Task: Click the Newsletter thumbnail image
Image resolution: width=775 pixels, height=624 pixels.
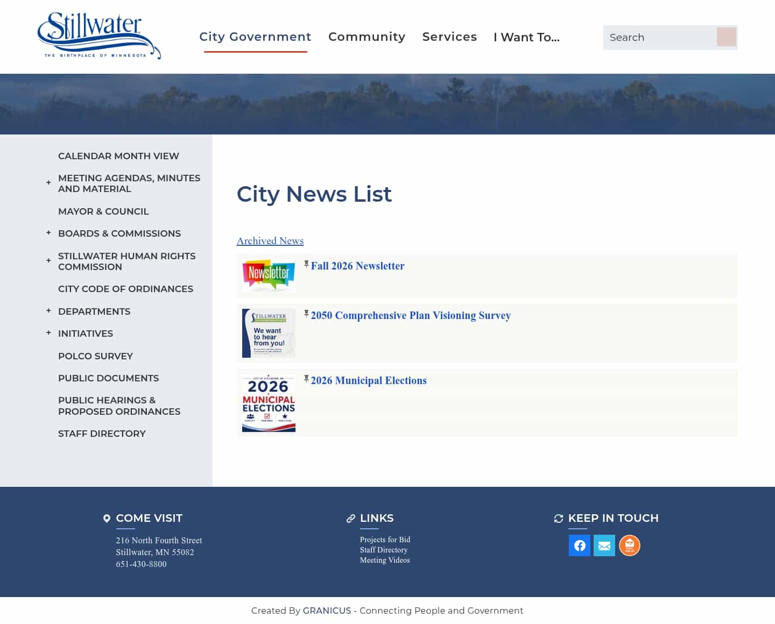Action: (269, 275)
